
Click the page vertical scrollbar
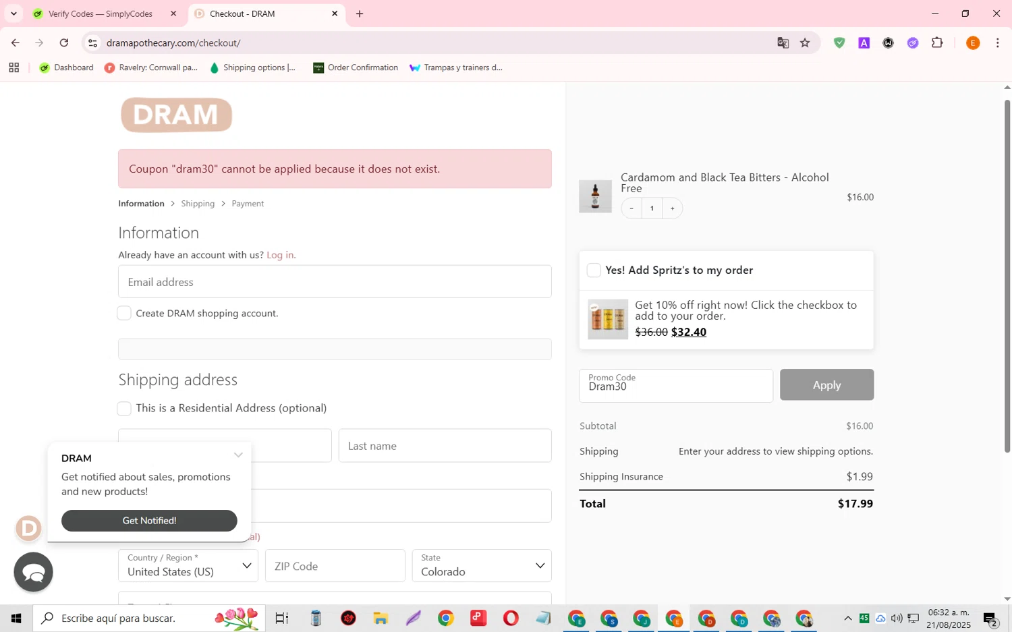pyautogui.click(x=1007, y=277)
